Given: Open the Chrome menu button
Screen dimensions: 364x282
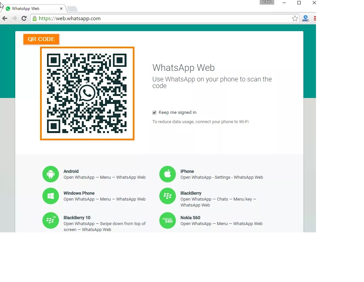Looking at the screenshot, I should point(315,18).
